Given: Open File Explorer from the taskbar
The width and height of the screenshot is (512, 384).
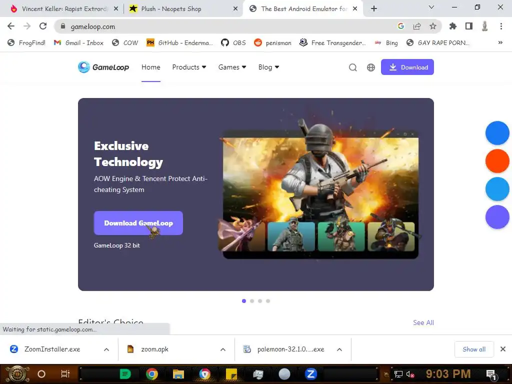Looking at the screenshot, I should click(x=178, y=374).
